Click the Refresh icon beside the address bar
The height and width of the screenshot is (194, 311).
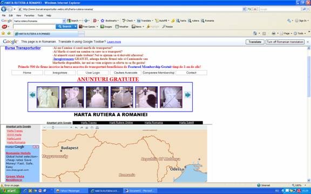[x=249, y=9]
